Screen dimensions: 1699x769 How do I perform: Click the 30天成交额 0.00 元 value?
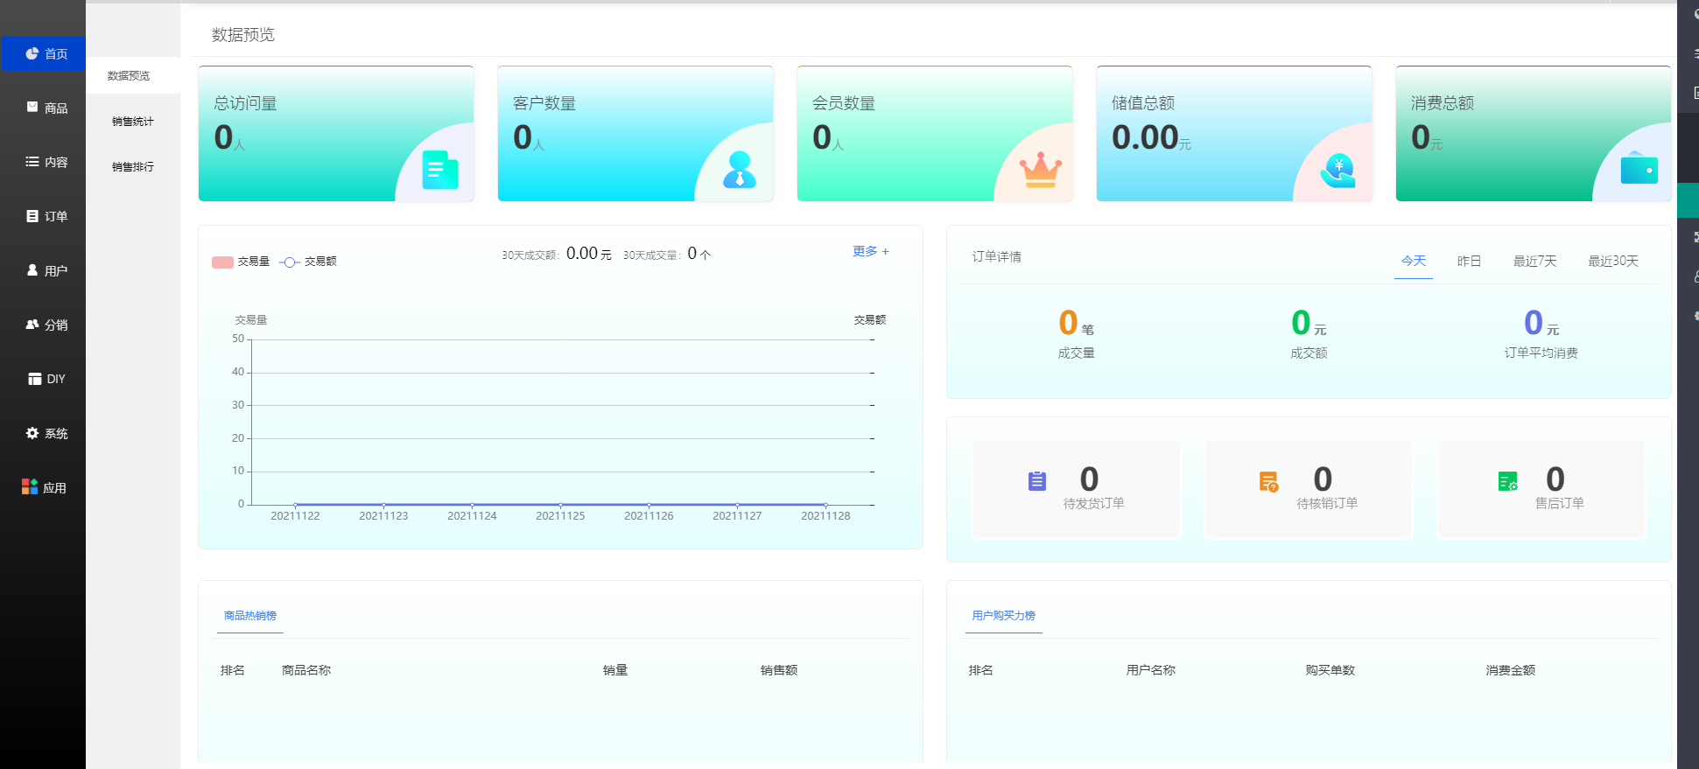pos(589,254)
